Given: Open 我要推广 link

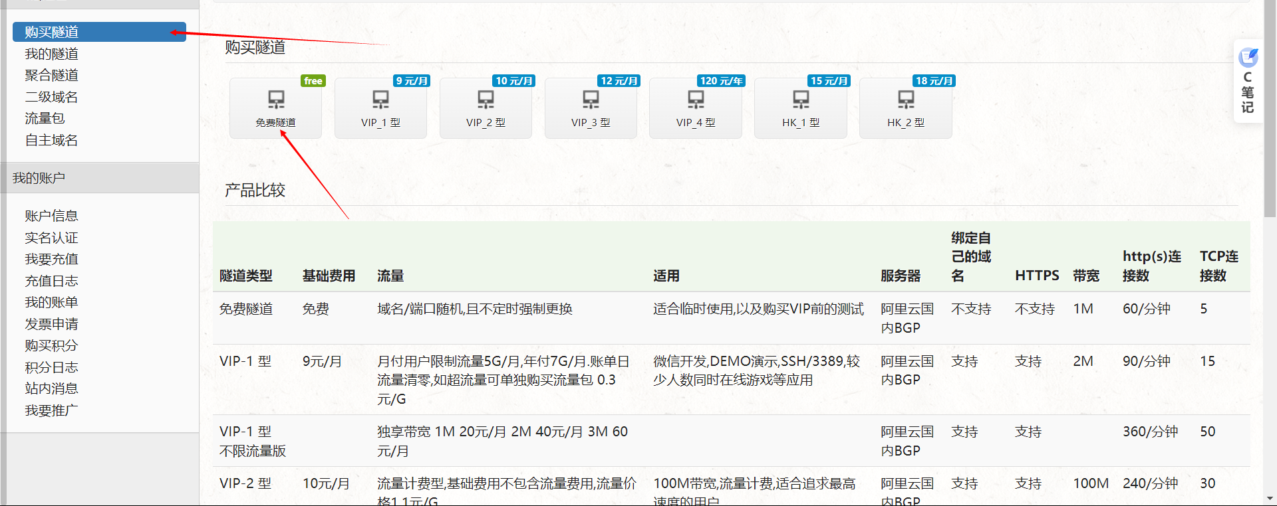Looking at the screenshot, I should point(52,410).
